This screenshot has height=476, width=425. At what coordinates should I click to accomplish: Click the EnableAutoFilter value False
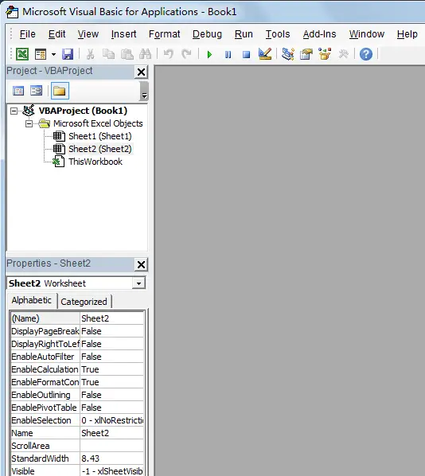(111, 357)
